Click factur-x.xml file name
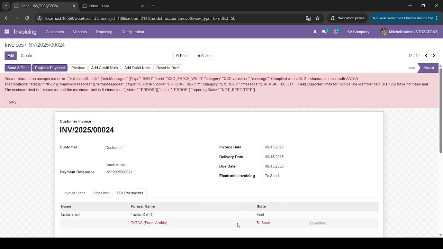 click(x=71, y=215)
